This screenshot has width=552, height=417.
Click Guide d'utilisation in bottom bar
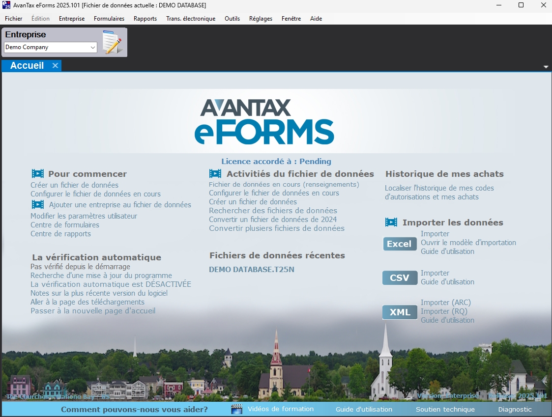coord(364,409)
